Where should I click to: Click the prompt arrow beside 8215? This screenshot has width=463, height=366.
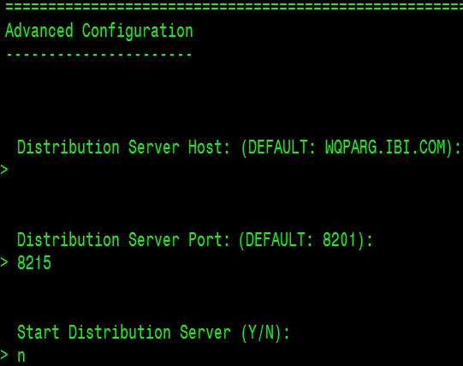pos(4,262)
